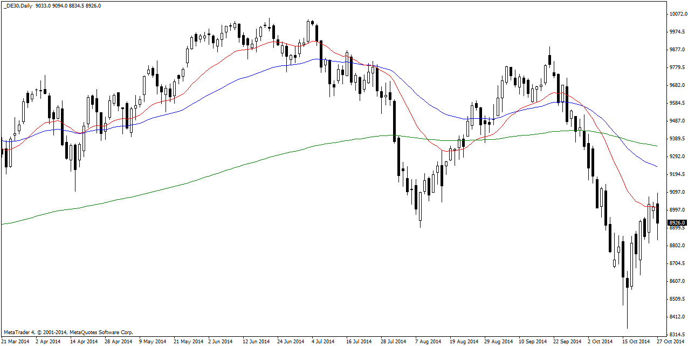Click the 8412.0 price axis label
This screenshot has height=346, width=688.
[x=677, y=317]
